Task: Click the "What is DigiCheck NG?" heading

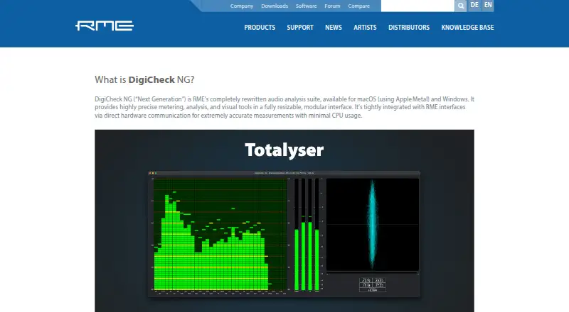Action: (x=144, y=79)
